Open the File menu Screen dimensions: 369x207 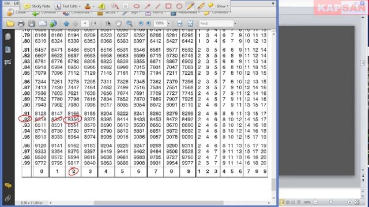[x=7, y=3]
